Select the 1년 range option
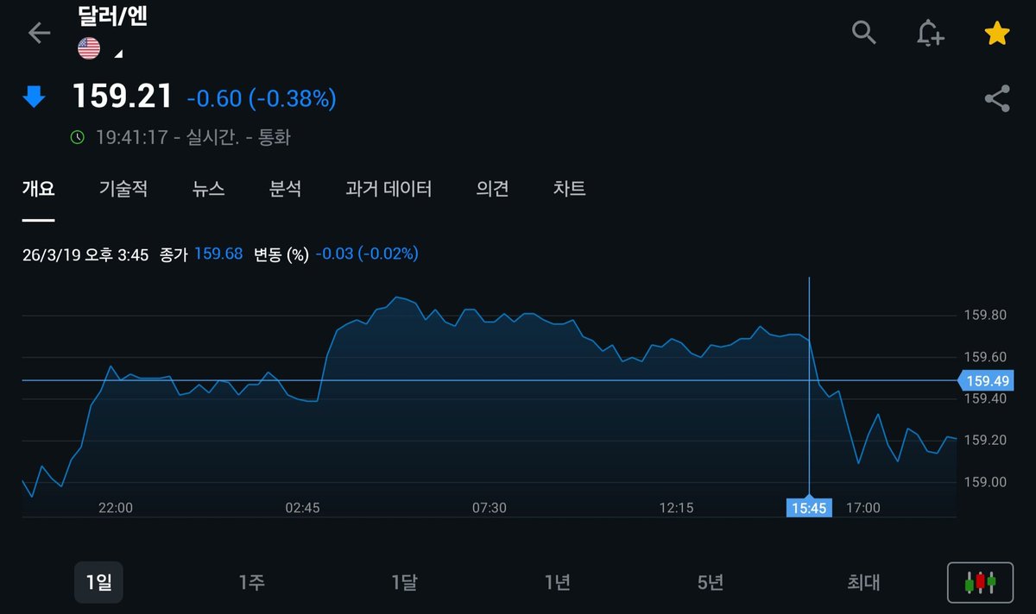The width and height of the screenshot is (1036, 614). [557, 582]
